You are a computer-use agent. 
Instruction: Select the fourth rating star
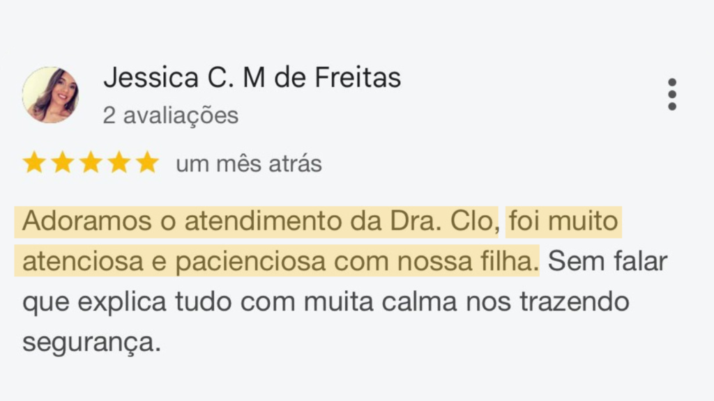coord(119,163)
